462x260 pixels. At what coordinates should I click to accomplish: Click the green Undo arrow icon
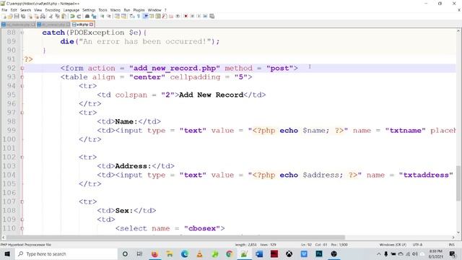72,16
